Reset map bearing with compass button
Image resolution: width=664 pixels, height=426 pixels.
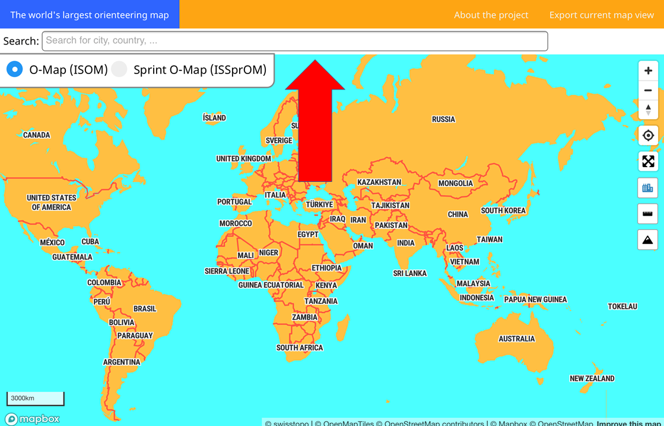648,110
